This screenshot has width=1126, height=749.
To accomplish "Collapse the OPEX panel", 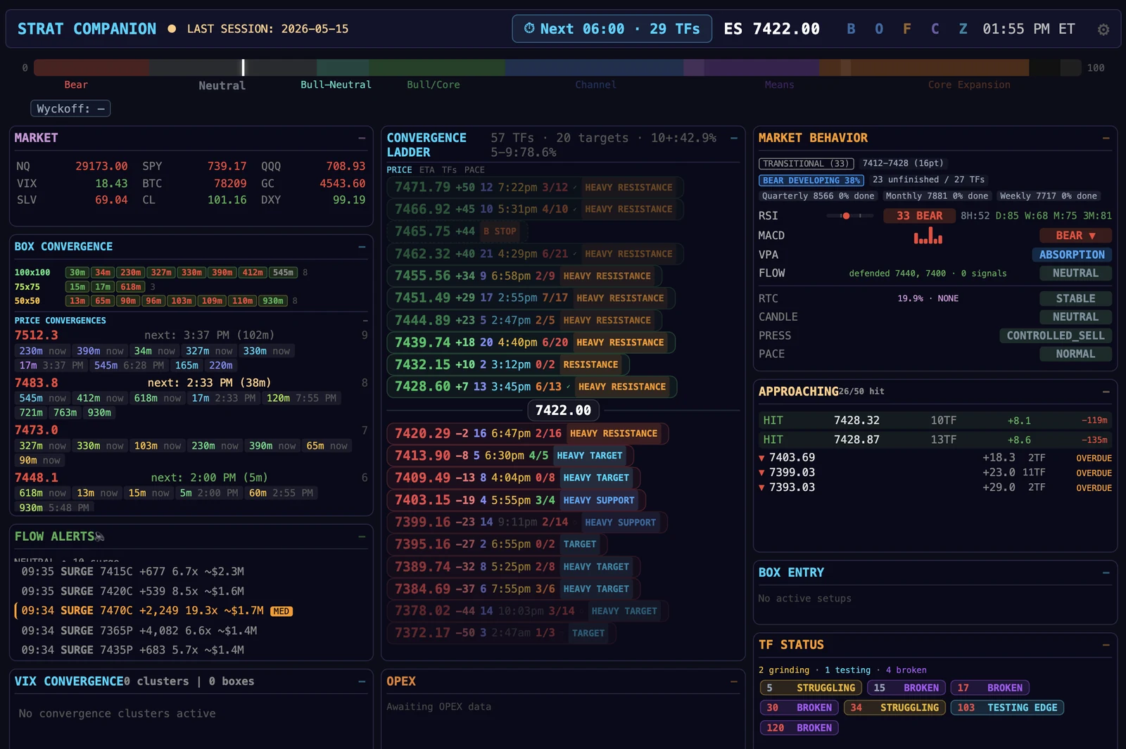I will (x=734, y=681).
